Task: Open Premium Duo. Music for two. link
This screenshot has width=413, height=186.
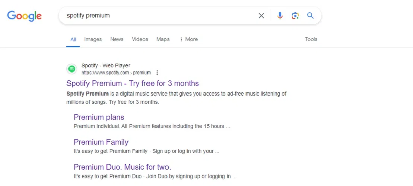Action: tap(123, 167)
